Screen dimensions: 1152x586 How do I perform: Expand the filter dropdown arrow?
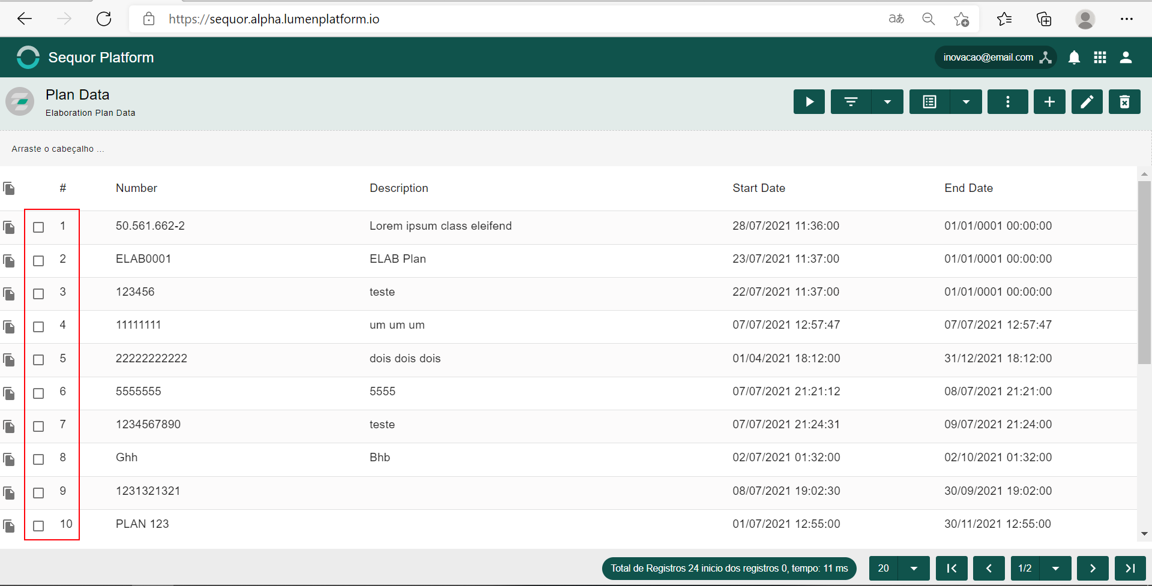click(887, 102)
